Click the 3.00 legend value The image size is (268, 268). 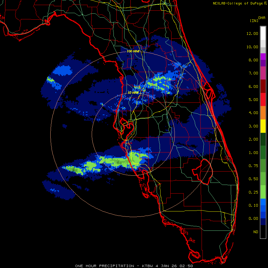[x=253, y=126]
